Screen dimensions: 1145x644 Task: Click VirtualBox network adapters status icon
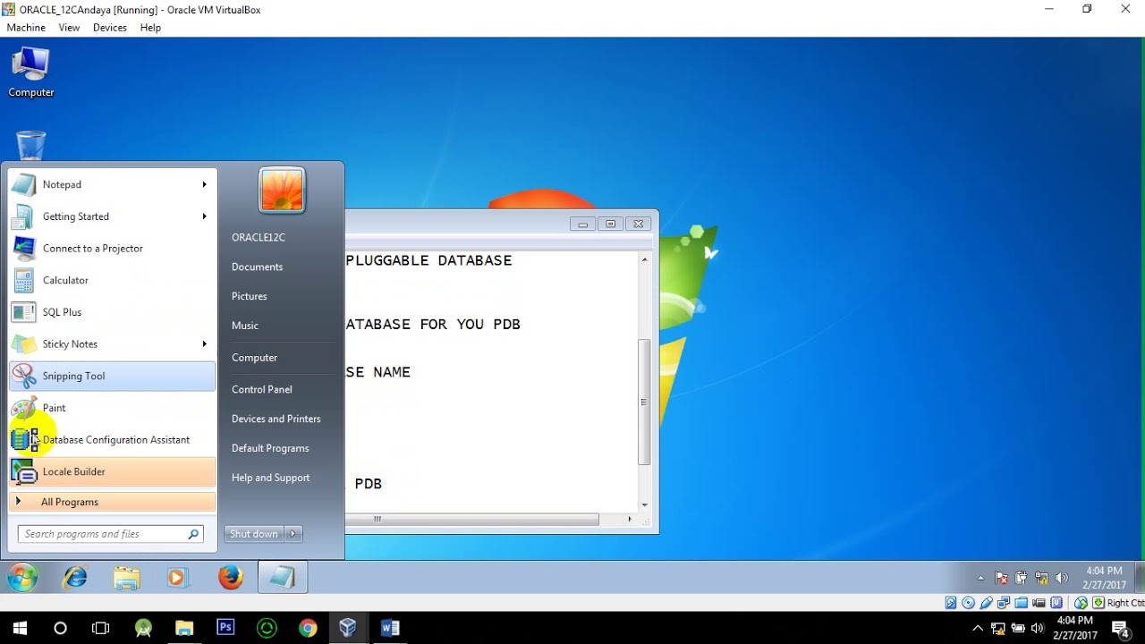click(x=1004, y=603)
